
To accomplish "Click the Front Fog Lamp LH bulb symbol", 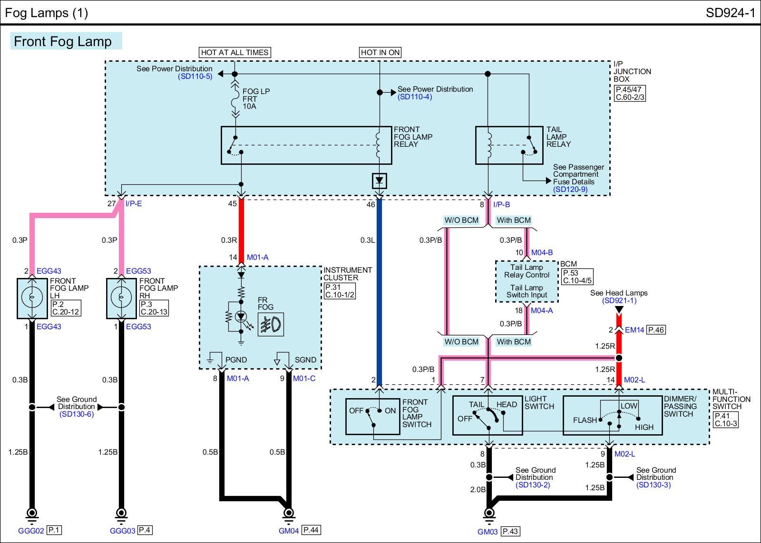I will tap(31, 297).
